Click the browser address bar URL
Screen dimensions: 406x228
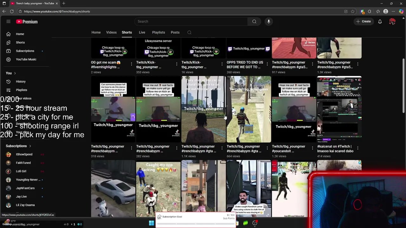(x=57, y=11)
